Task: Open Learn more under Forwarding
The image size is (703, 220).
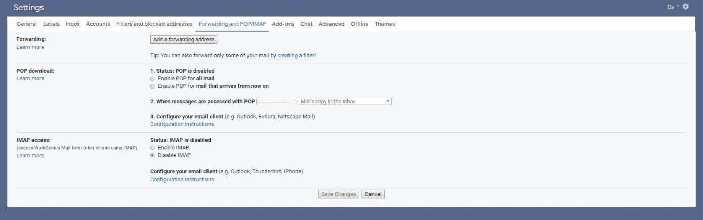Action: (30, 47)
